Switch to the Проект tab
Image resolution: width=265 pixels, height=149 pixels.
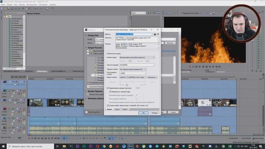[125, 109]
